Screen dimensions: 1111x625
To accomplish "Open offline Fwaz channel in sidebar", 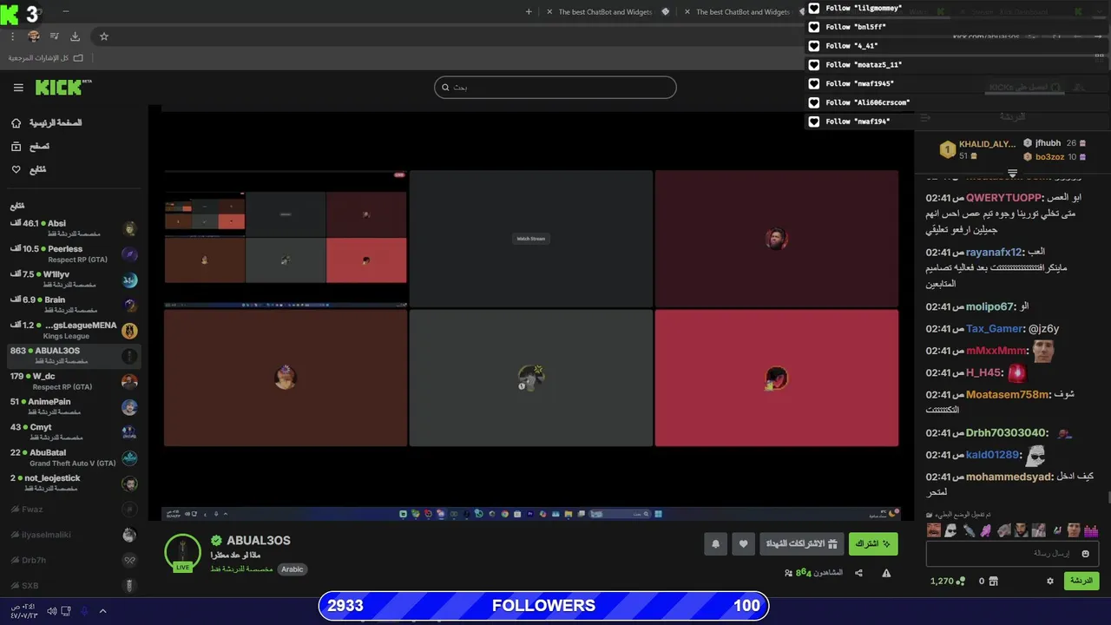I will point(74,510).
